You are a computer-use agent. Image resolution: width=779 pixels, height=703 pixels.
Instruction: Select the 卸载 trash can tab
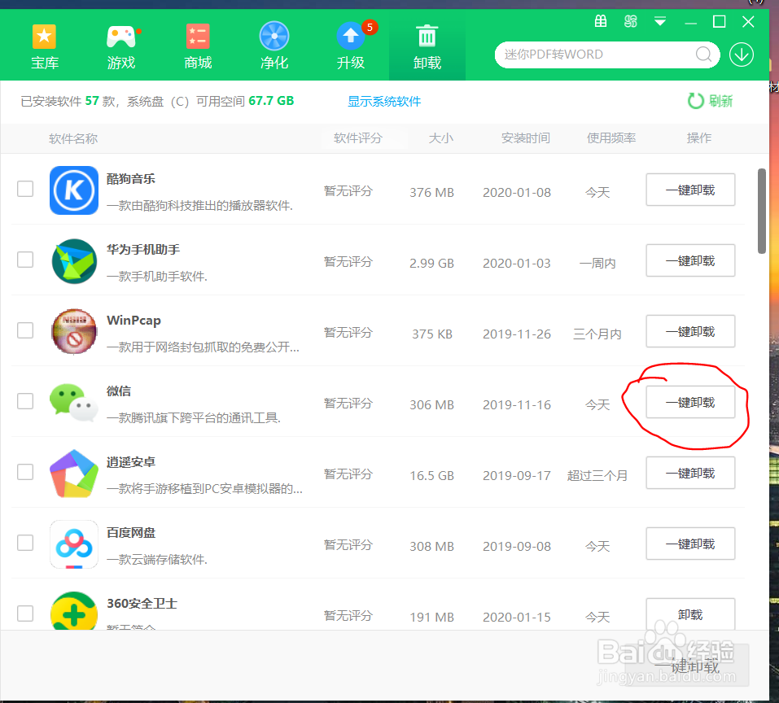click(427, 47)
